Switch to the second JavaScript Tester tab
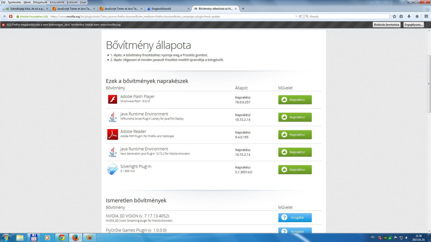The width and height of the screenshot is (431, 242). 121,9
